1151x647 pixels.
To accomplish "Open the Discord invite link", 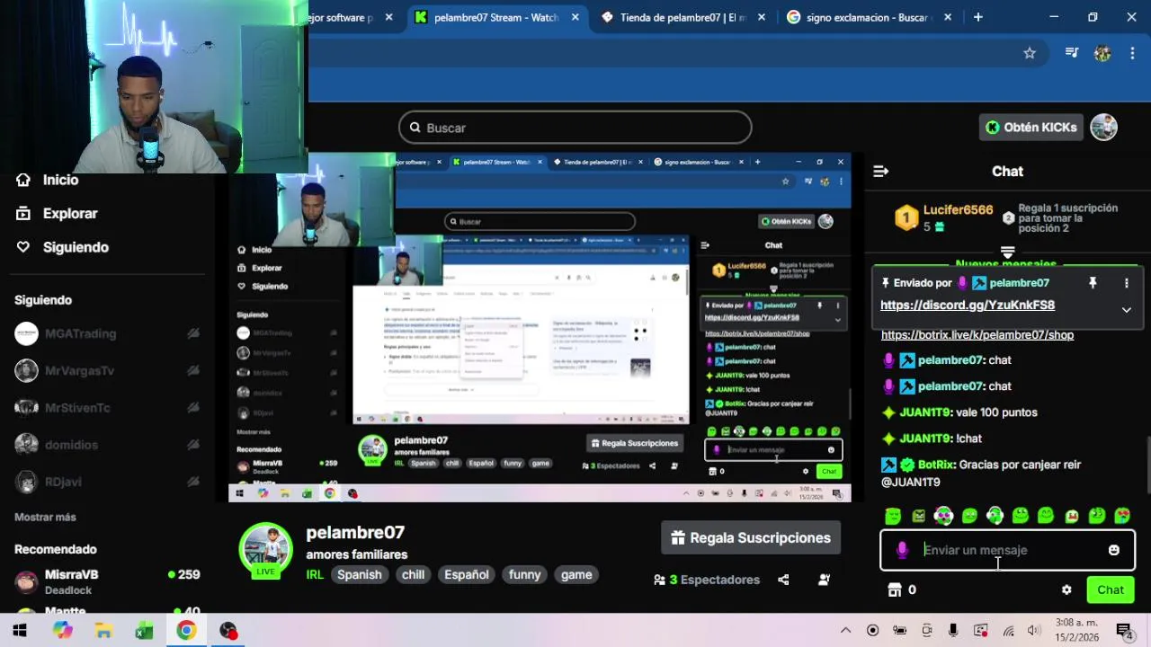I will click(968, 306).
